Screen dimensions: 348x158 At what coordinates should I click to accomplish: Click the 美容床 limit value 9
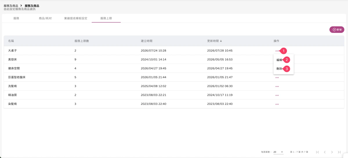pos(75,60)
